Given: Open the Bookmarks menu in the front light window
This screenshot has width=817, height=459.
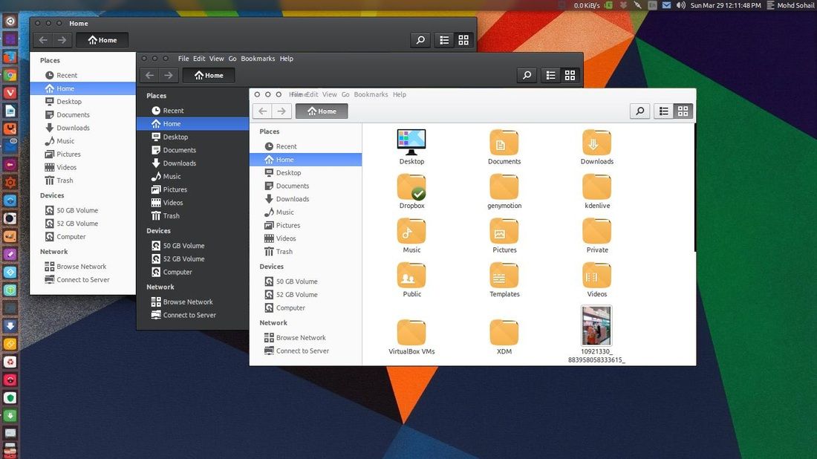Looking at the screenshot, I should pyautogui.click(x=371, y=94).
